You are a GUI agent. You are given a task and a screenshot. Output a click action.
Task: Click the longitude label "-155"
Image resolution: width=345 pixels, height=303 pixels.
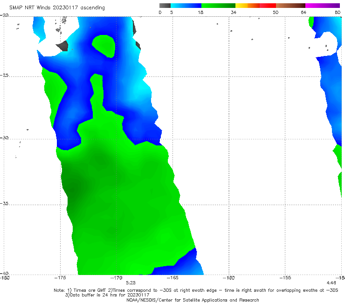285,278
